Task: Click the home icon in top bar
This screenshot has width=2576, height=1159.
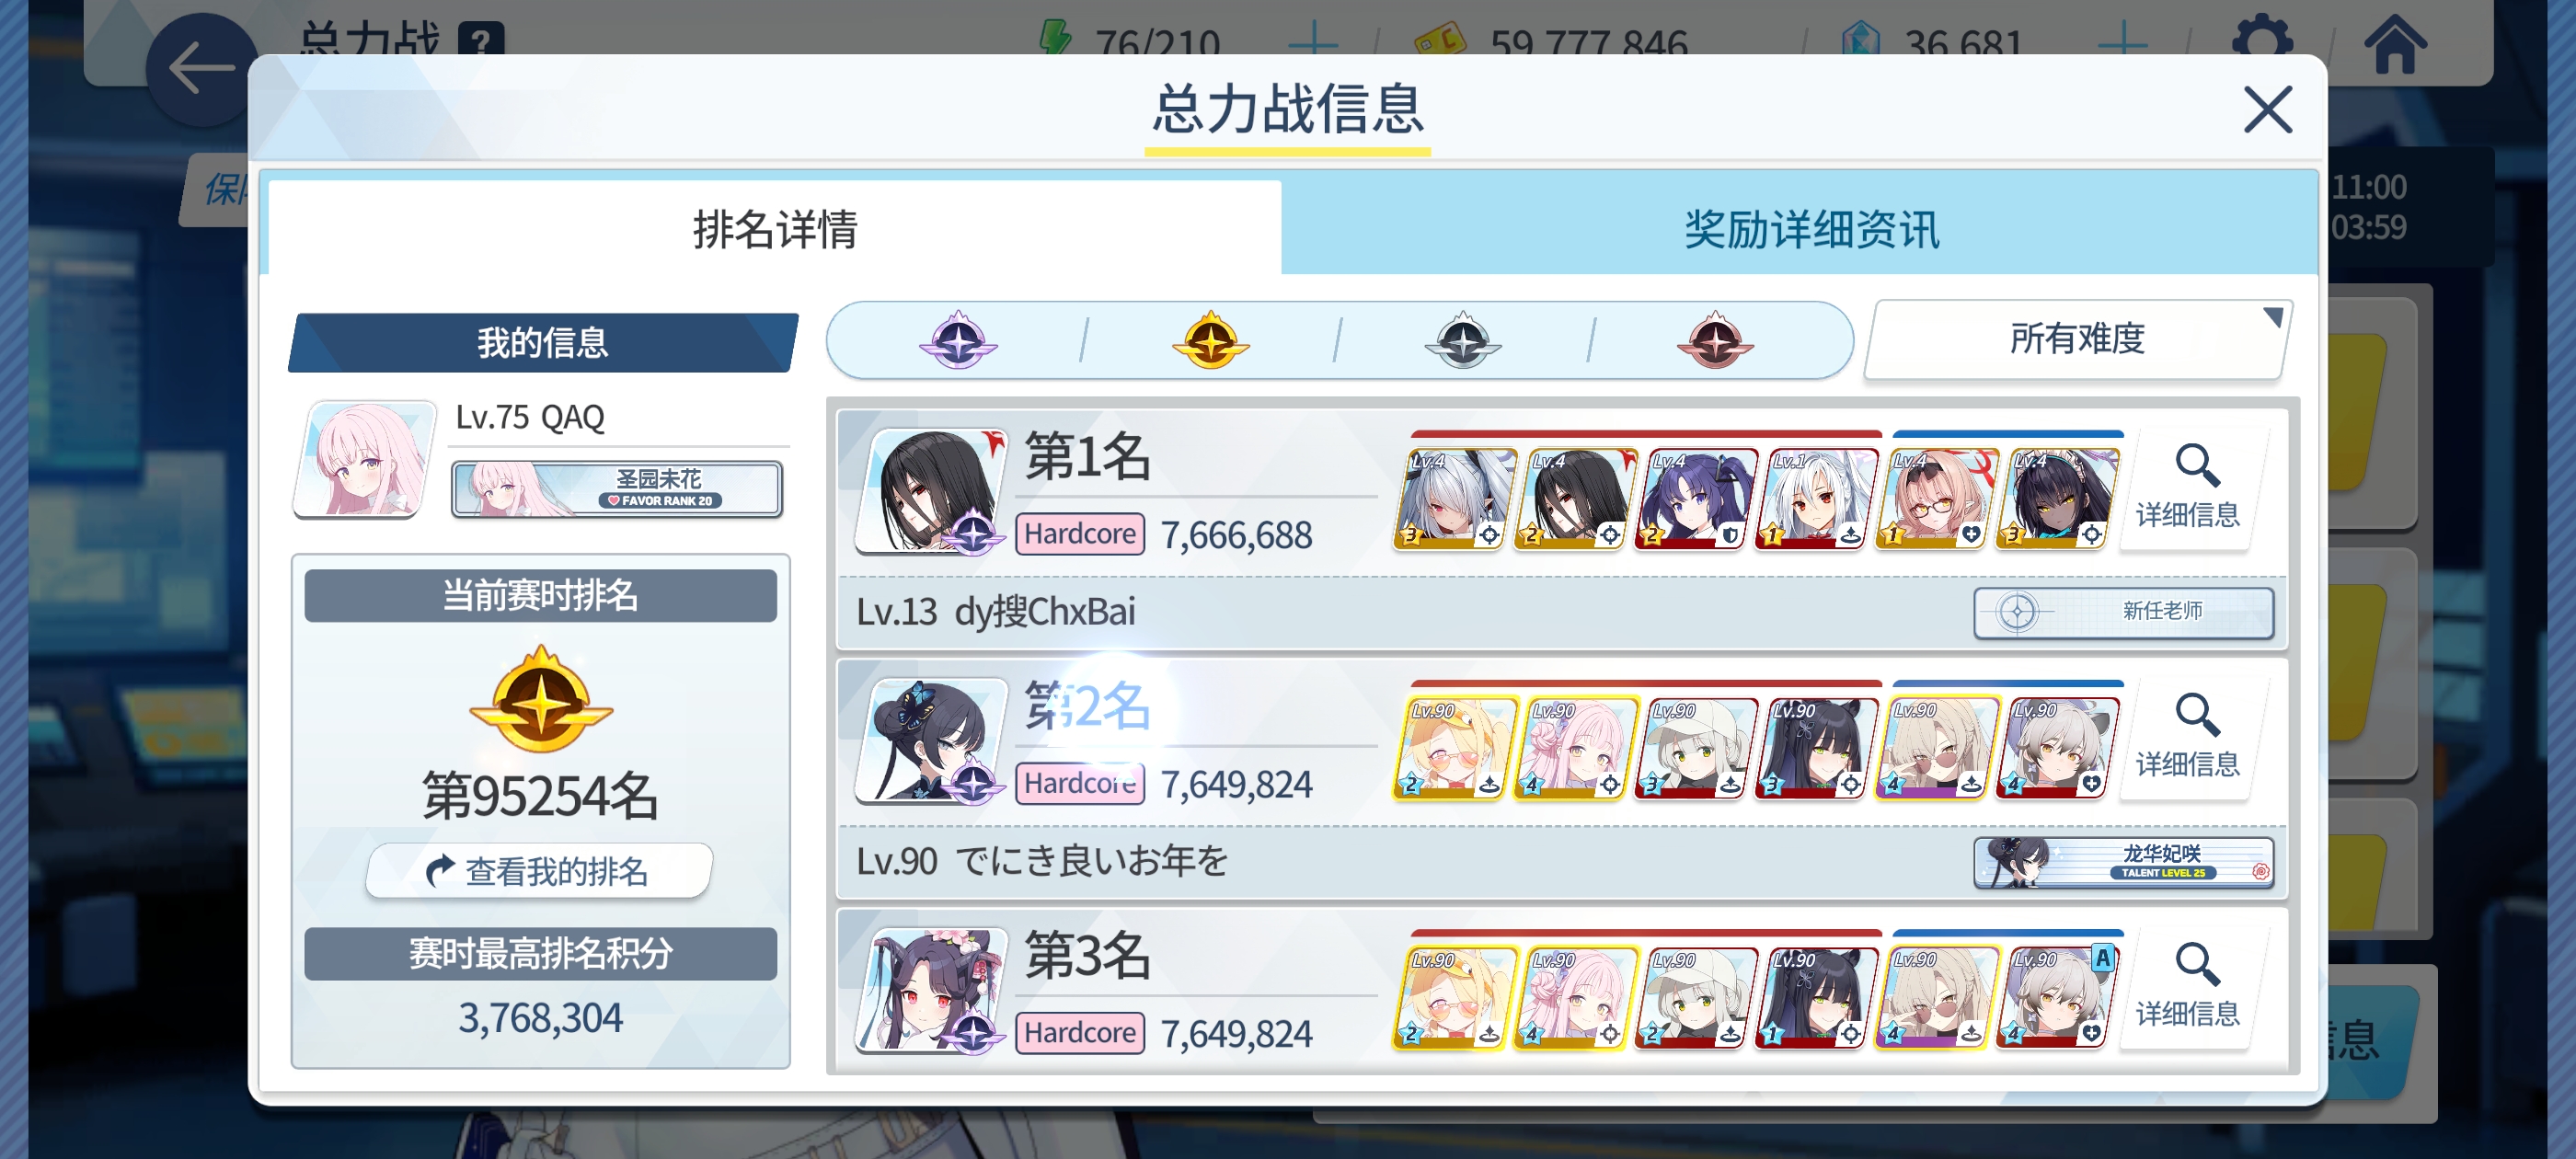Action: (2394, 45)
